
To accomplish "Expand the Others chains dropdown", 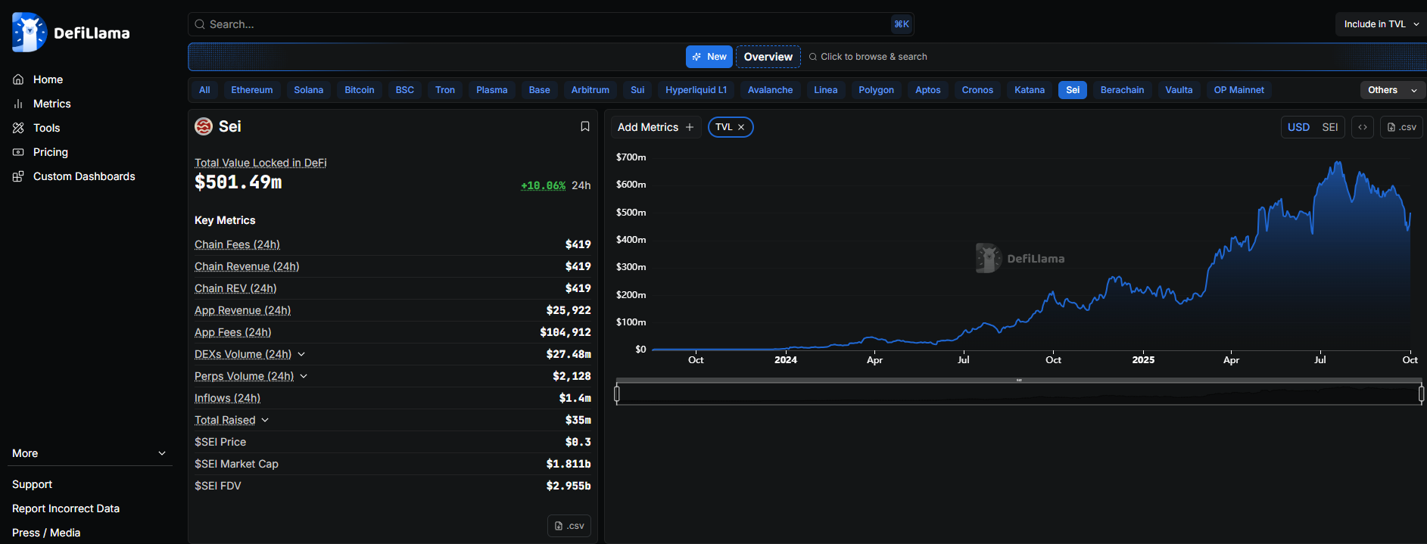I will coord(1392,90).
